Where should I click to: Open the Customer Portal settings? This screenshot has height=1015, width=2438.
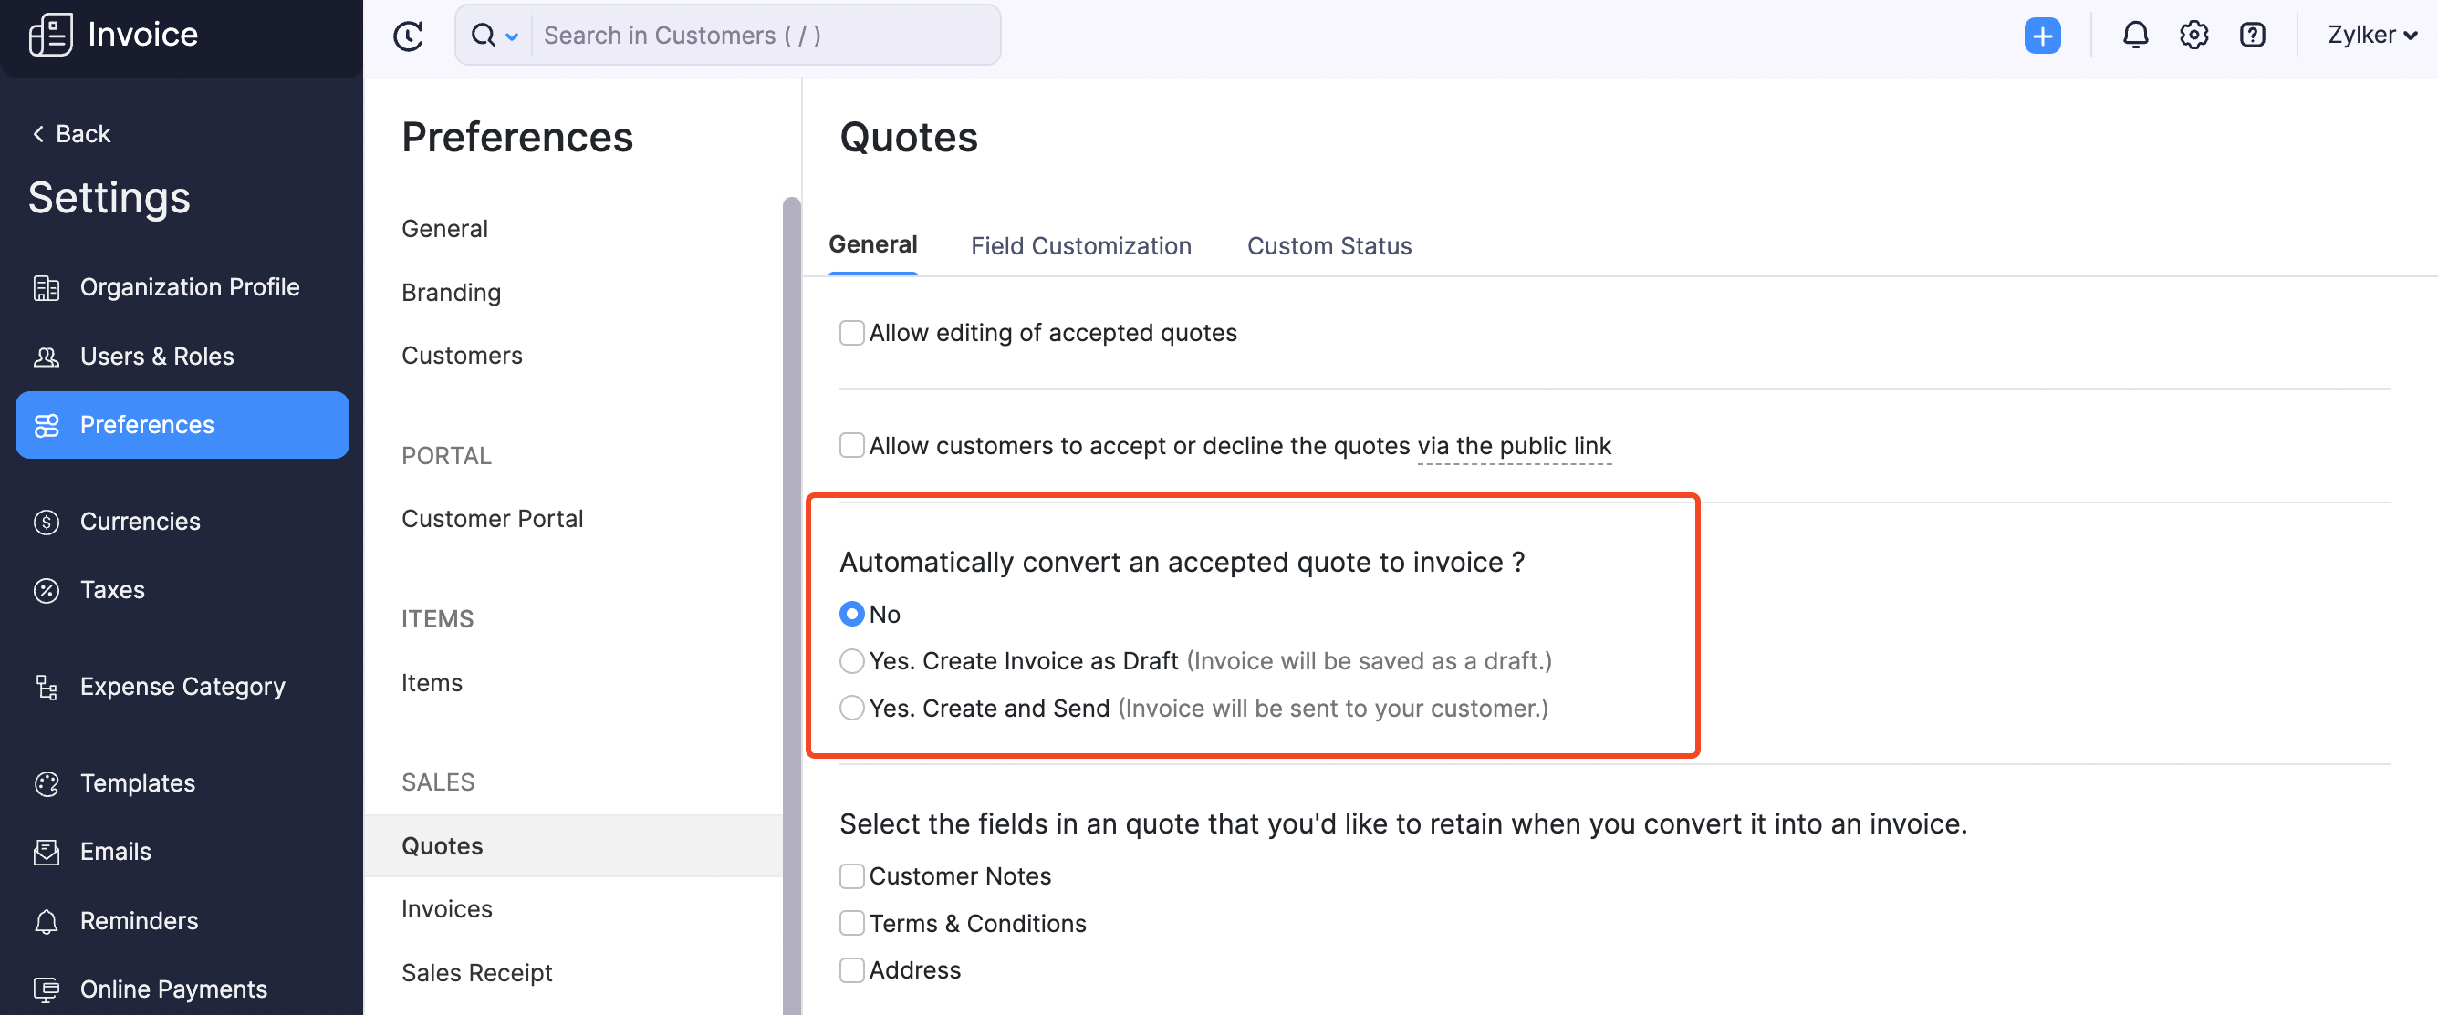tap(491, 518)
